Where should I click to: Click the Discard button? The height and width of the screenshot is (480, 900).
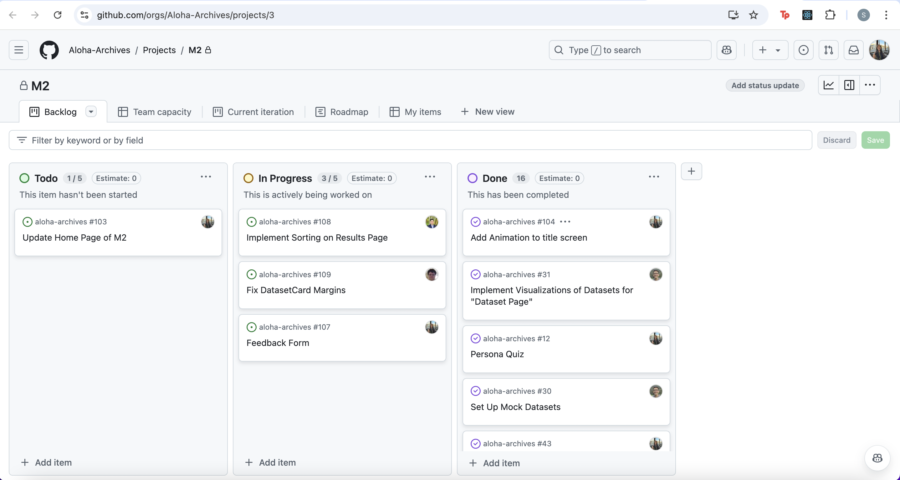(836, 140)
